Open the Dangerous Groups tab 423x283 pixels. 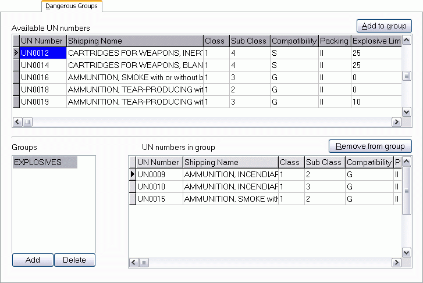coord(72,6)
